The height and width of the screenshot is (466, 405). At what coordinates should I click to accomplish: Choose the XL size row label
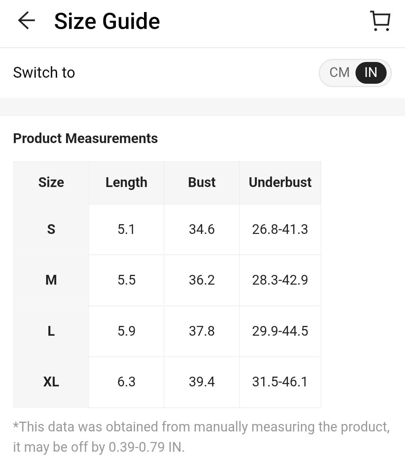[x=51, y=382]
